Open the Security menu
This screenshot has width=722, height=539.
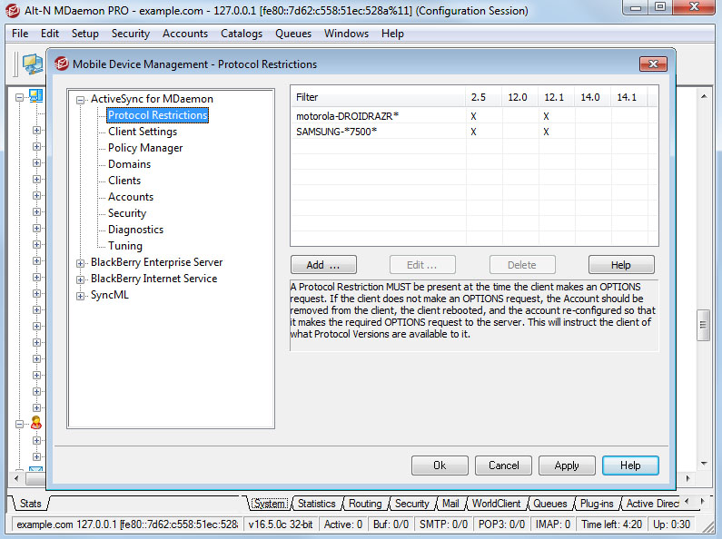[131, 34]
